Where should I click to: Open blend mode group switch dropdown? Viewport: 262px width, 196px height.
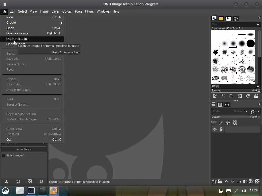pos(255,111)
